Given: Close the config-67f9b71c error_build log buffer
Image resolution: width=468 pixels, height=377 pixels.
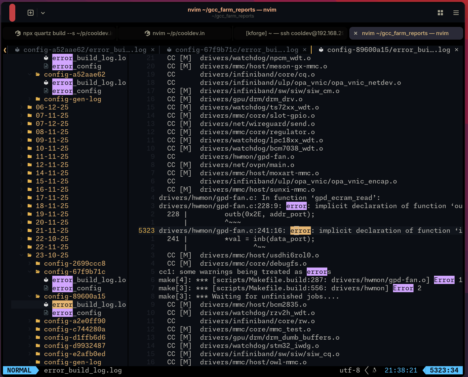Looking at the screenshot, I should click(x=305, y=50).
